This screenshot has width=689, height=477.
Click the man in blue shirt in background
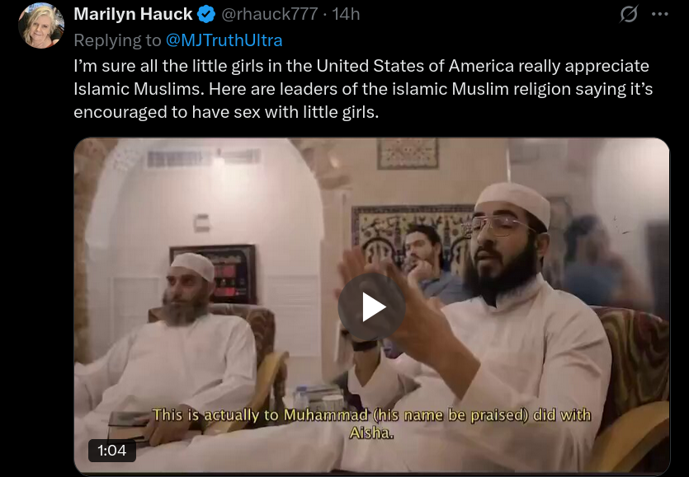click(428, 265)
